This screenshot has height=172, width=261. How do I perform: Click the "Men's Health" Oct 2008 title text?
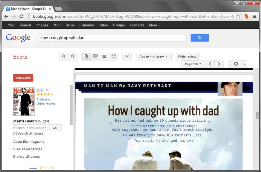coord(31,121)
